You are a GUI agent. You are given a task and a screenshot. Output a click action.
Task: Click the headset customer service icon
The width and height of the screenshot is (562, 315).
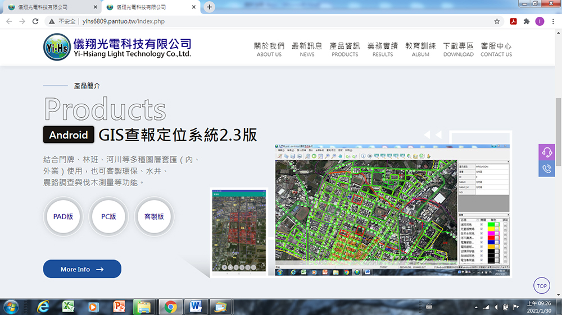point(547,152)
